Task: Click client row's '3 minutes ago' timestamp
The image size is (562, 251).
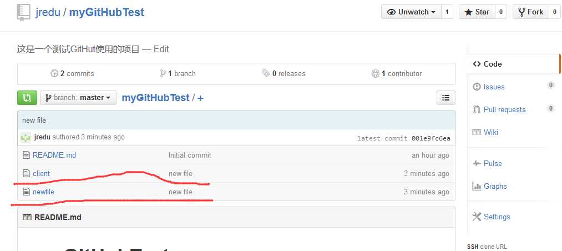Action: [427, 174]
